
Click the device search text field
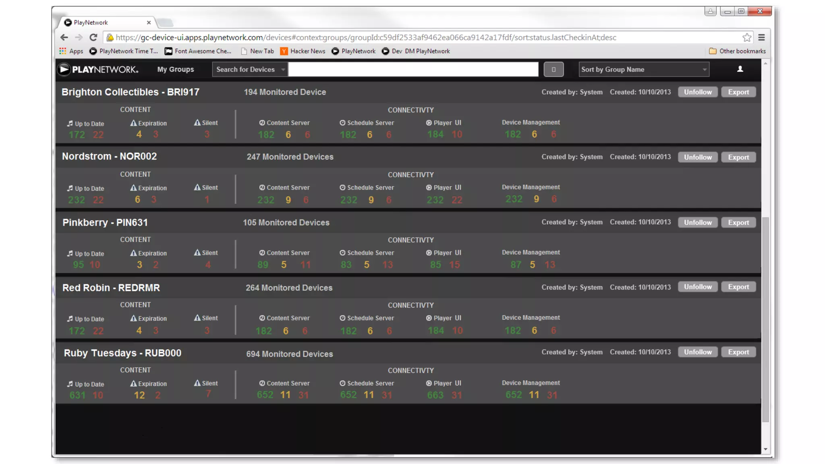coord(413,69)
